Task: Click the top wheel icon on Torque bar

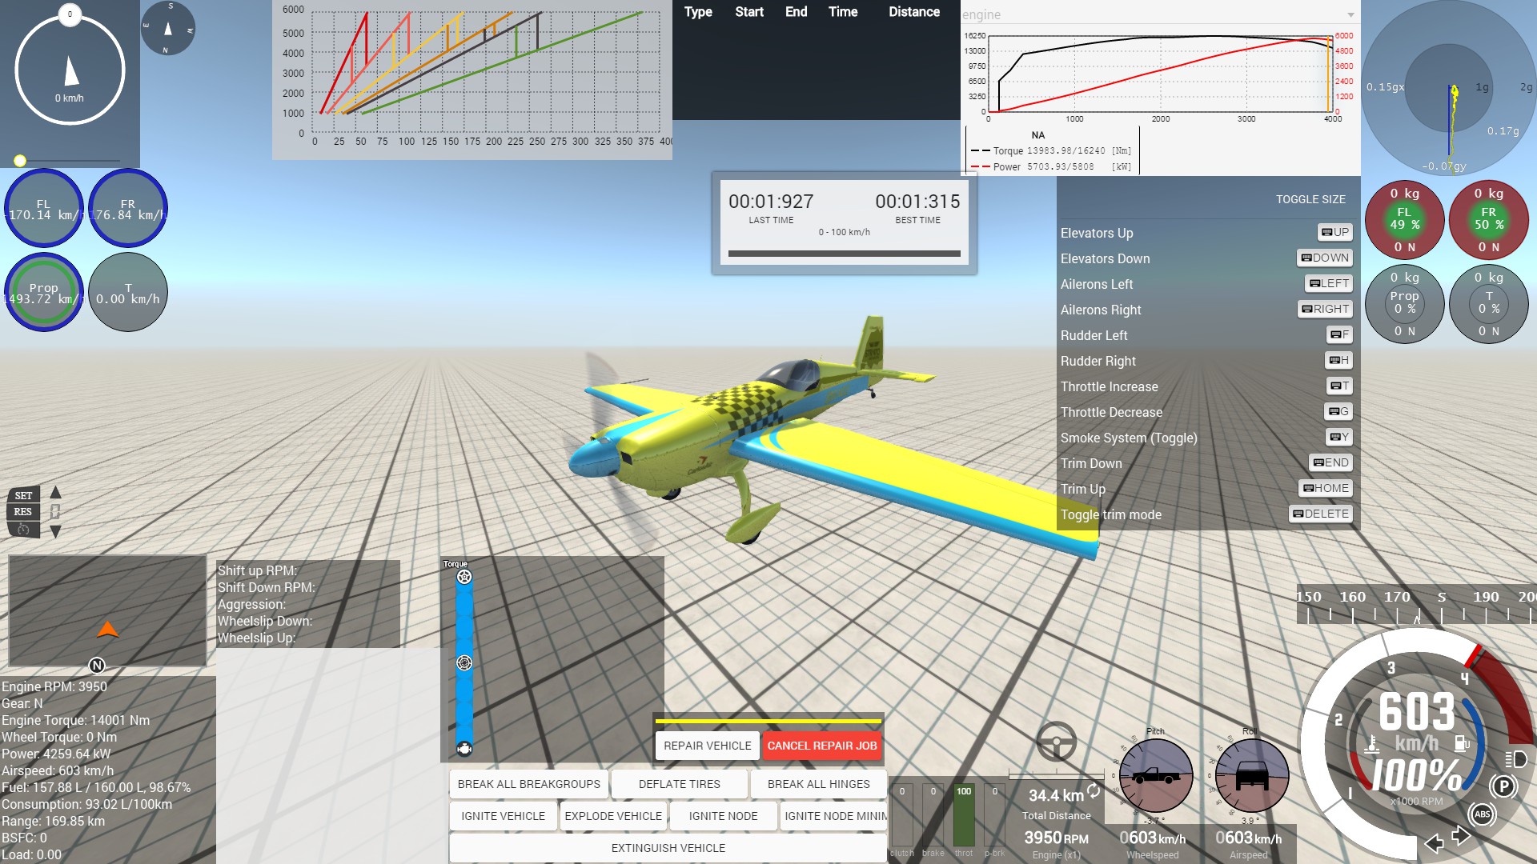Action: tap(464, 577)
